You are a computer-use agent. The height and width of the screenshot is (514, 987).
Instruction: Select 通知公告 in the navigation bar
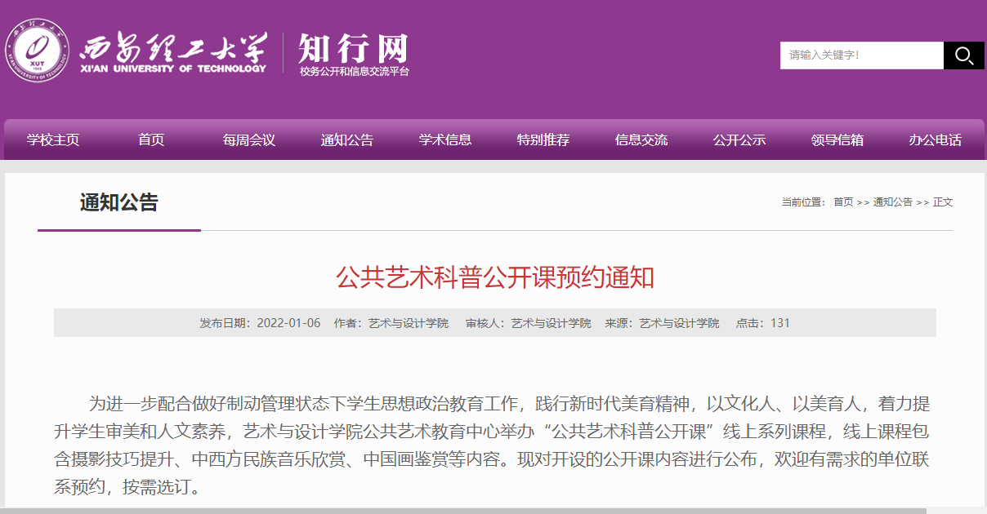tap(347, 140)
